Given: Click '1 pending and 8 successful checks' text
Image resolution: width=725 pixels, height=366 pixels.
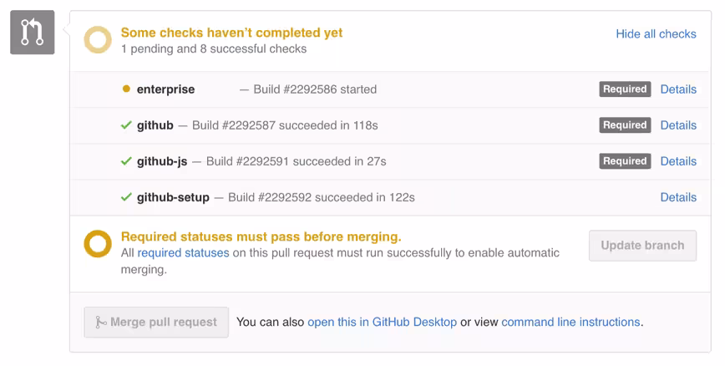Looking at the screenshot, I should point(214,49).
